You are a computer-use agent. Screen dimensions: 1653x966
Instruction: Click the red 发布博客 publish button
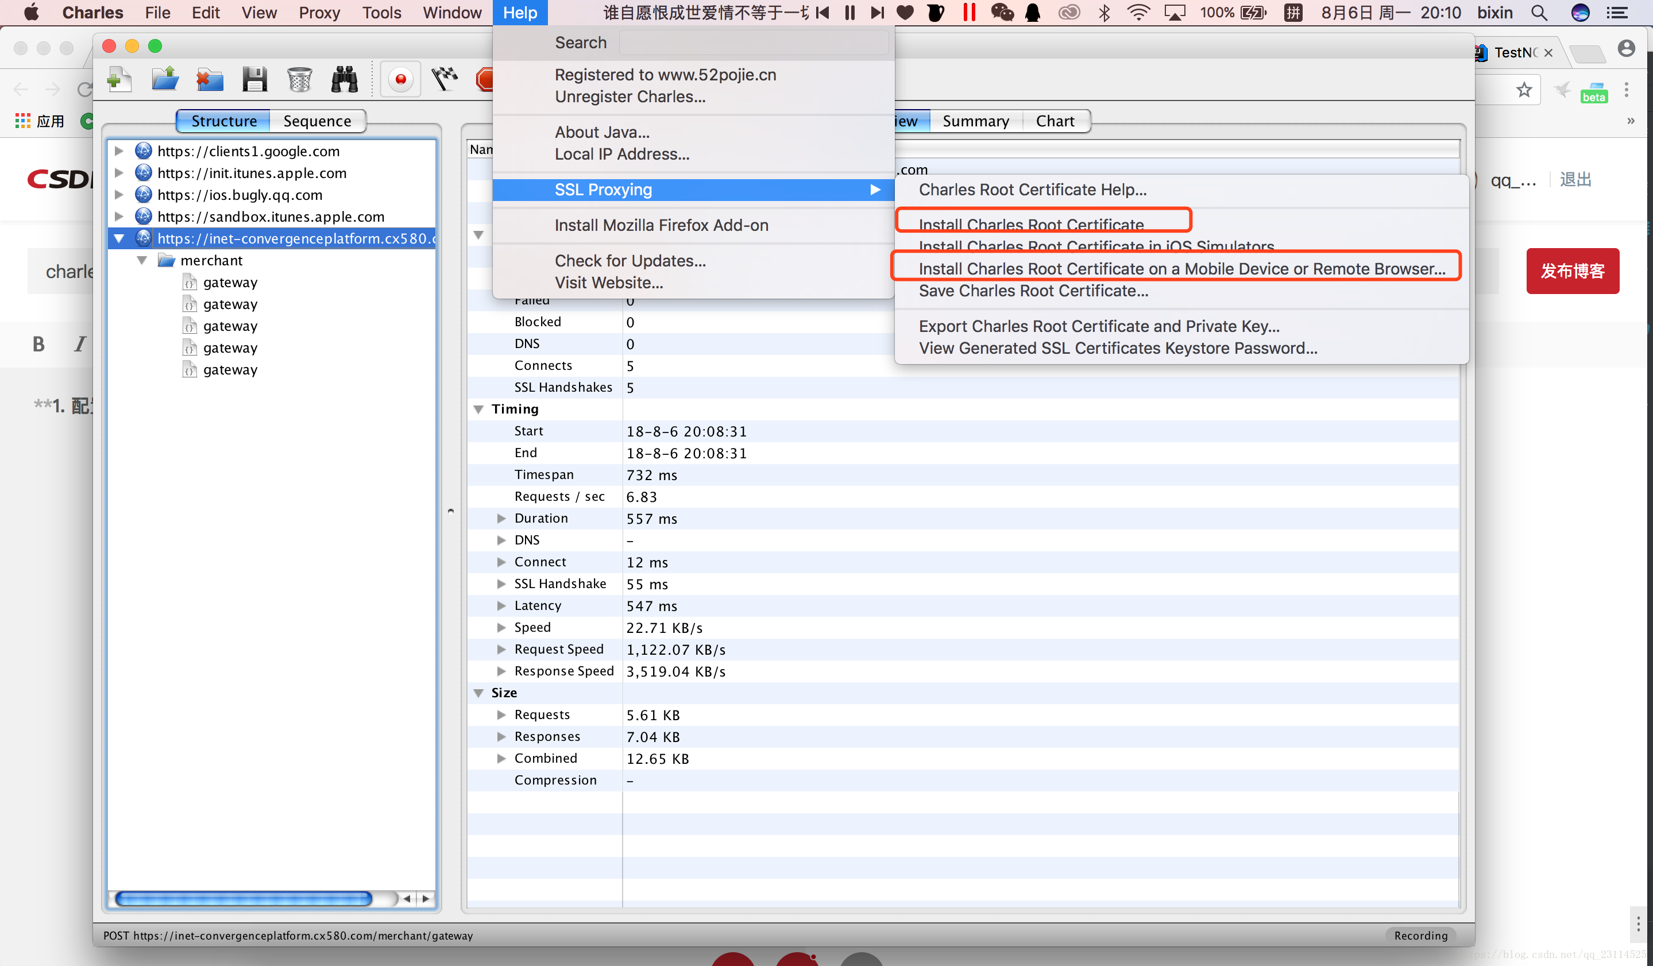click(x=1573, y=270)
